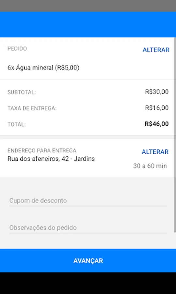Viewport: 176px width, 294px height.
Task: Select the Observações do pedido field
Action: (x=88, y=228)
